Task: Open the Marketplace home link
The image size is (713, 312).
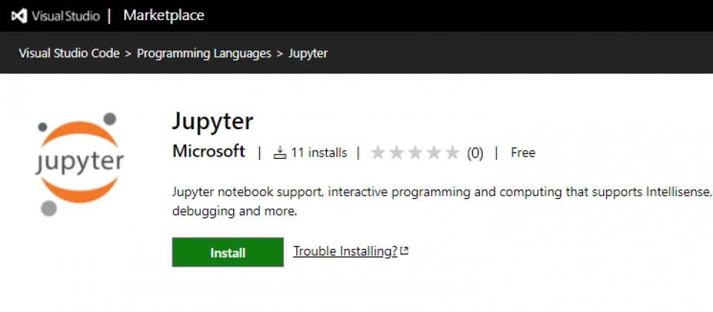Action: (163, 16)
